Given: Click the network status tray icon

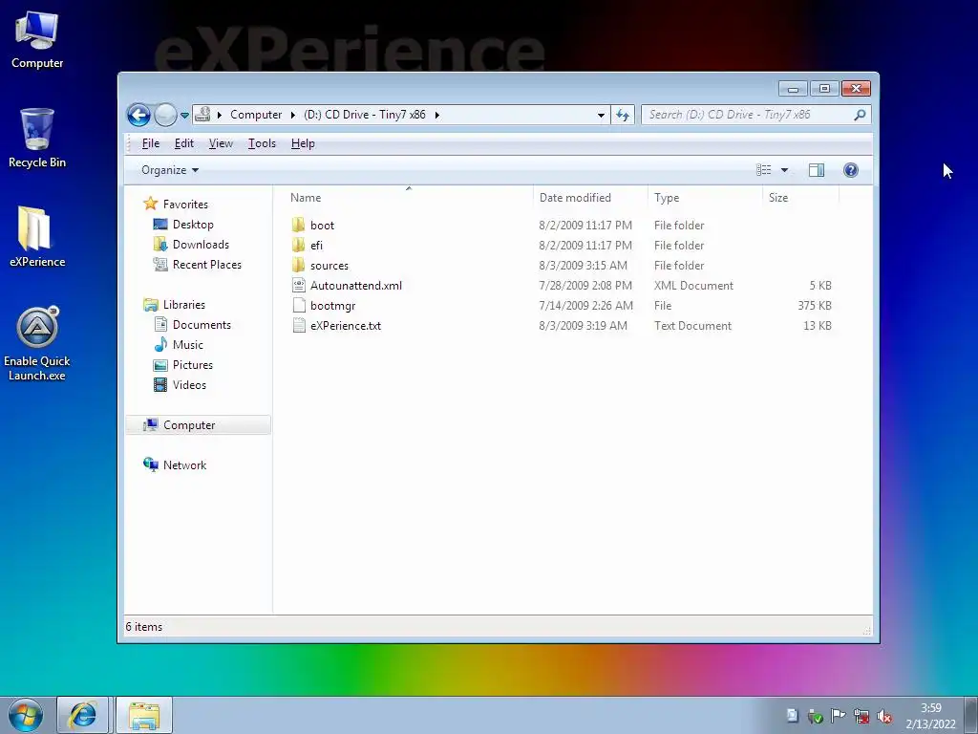Looking at the screenshot, I should click(861, 716).
